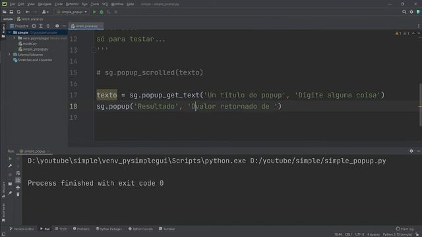This screenshot has height=237, width=422.
Task: Toggle tool window bars at bottom-left corner
Action: [3, 234]
